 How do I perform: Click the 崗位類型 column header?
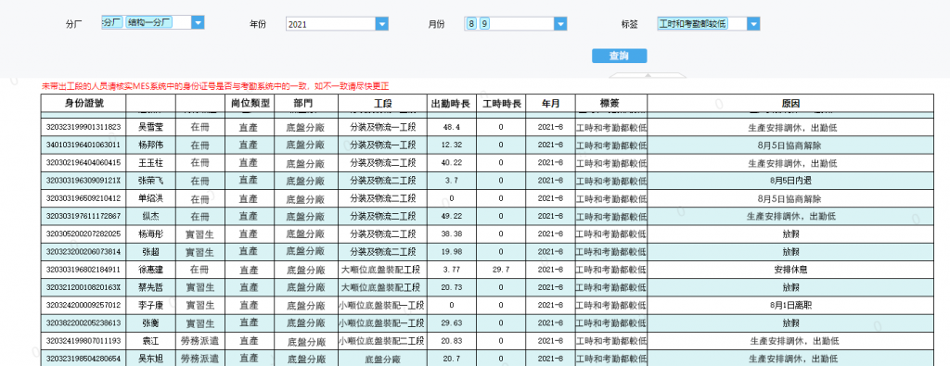(250, 103)
